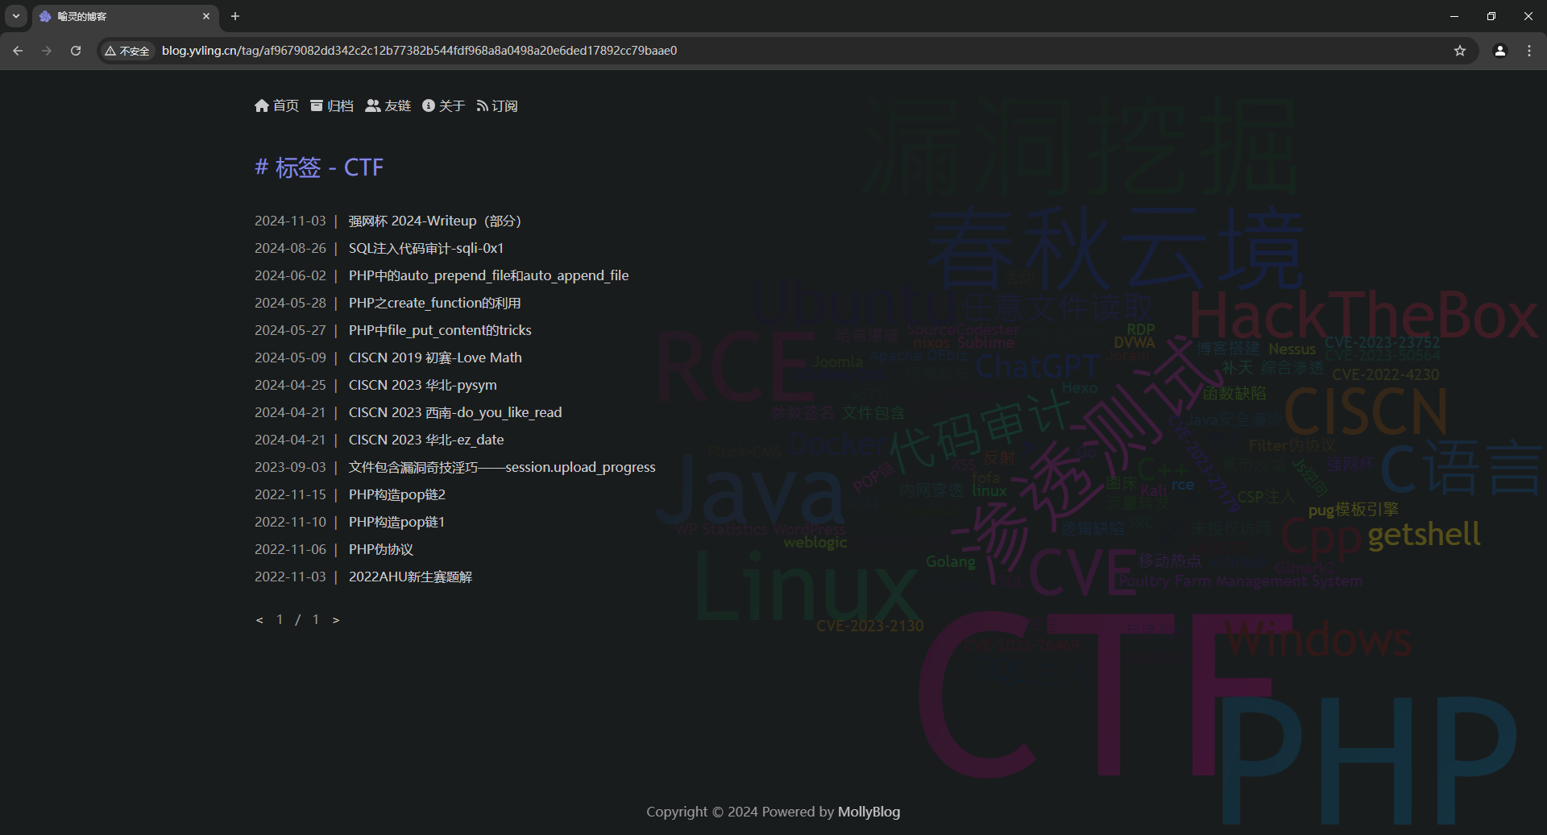Viewport: 1547px width, 835px height.
Task: Click the about (关于) info icon
Action: pyautogui.click(x=429, y=105)
